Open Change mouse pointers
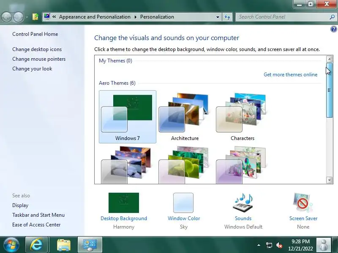Viewport: 338px width, 253px height. 39,59
